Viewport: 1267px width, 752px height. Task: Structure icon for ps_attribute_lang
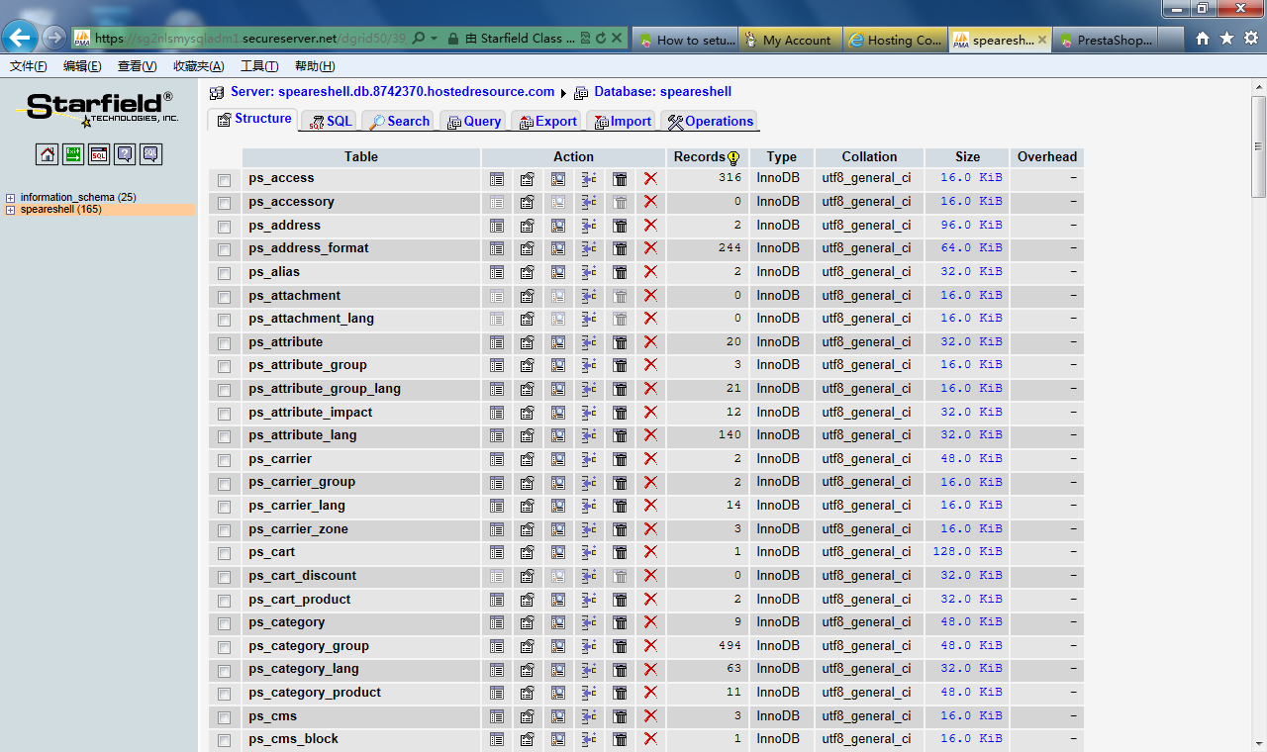click(528, 435)
